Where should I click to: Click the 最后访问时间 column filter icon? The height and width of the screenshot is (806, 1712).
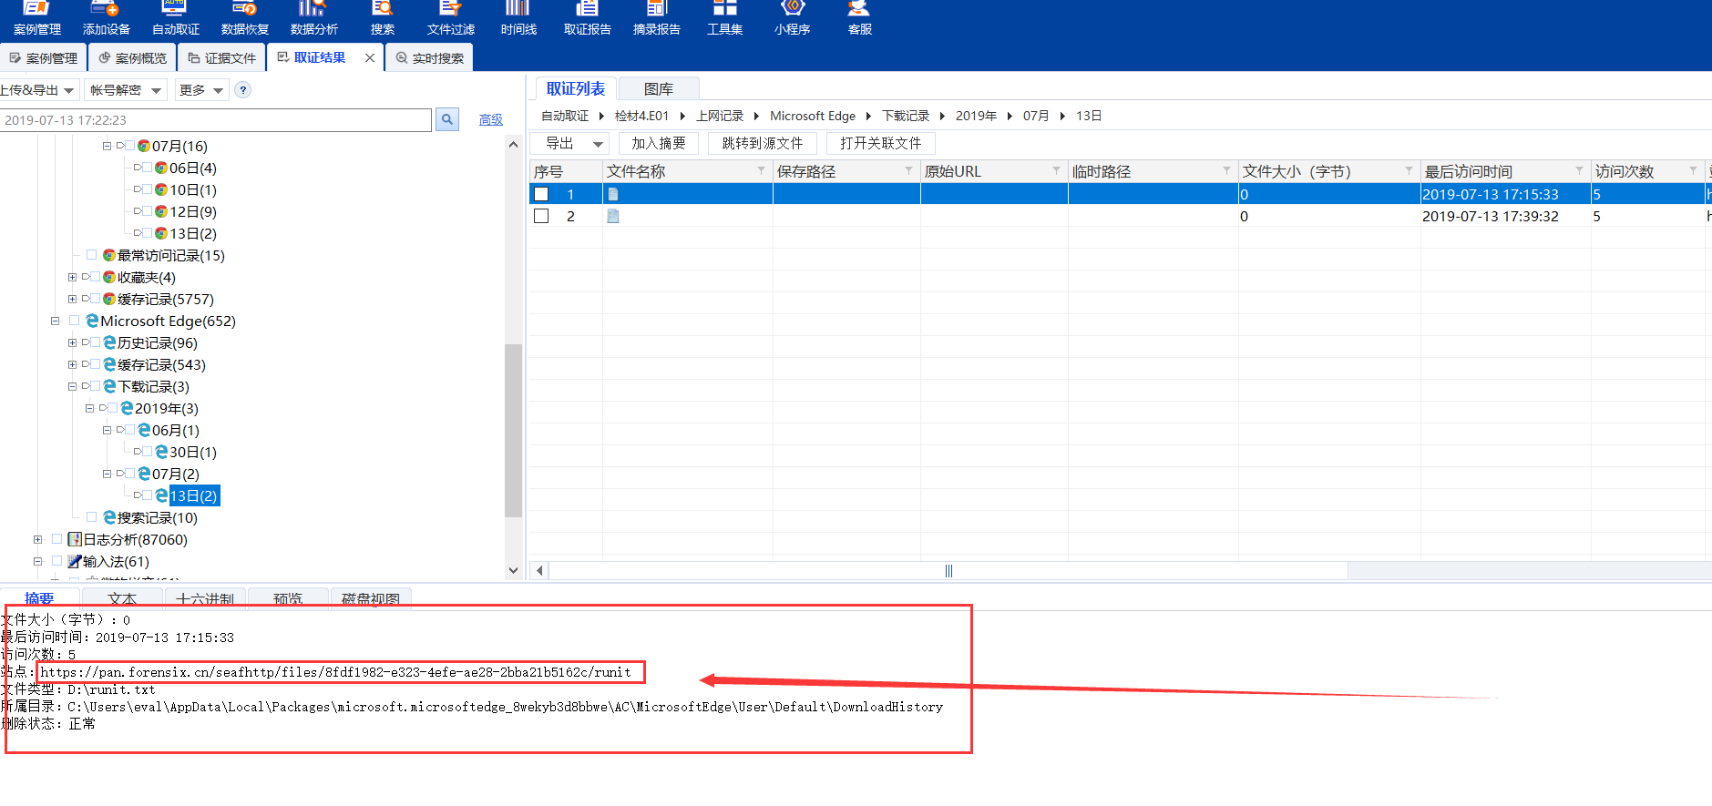click(x=1579, y=170)
